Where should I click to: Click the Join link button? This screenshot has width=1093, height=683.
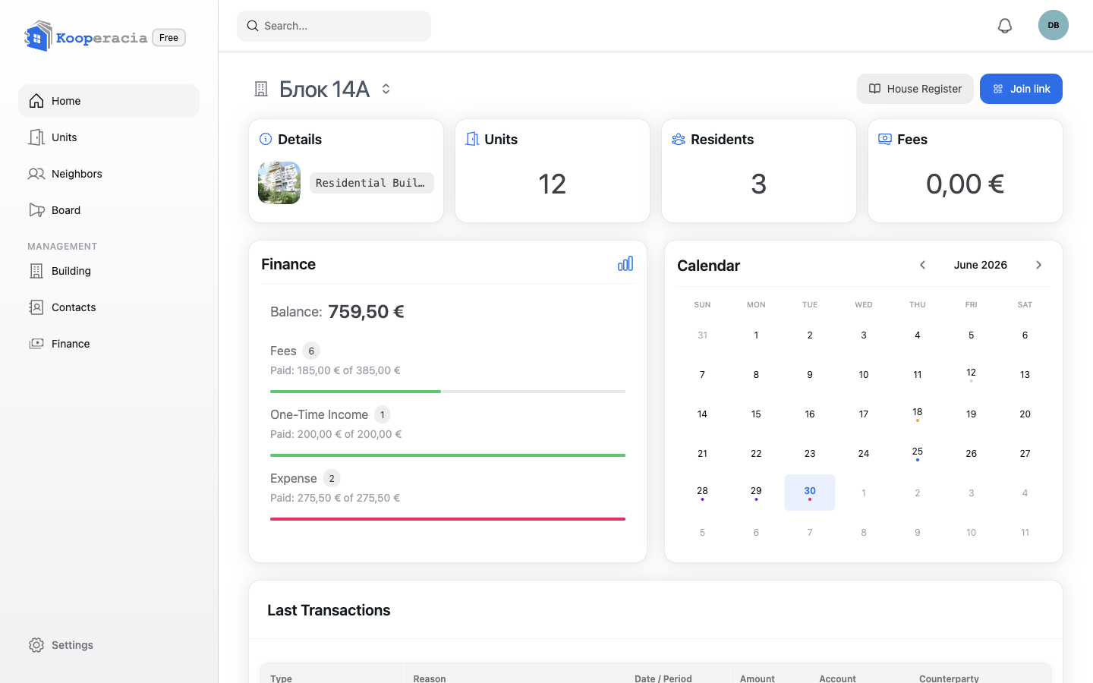pyautogui.click(x=1021, y=89)
